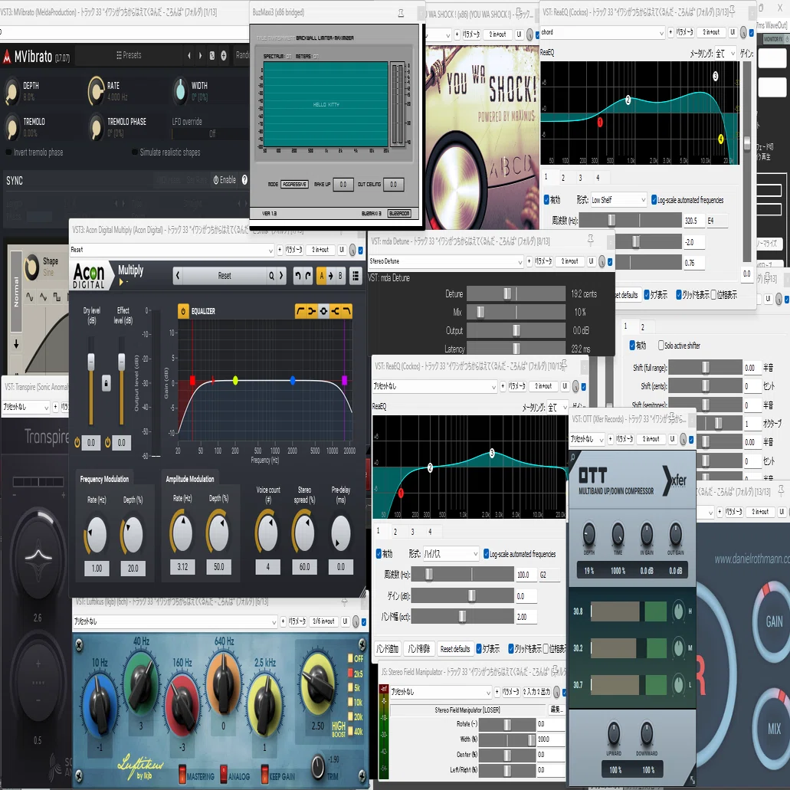Select the low-cut filter shape in Equalizer
The image size is (790, 790).
tap(300, 311)
